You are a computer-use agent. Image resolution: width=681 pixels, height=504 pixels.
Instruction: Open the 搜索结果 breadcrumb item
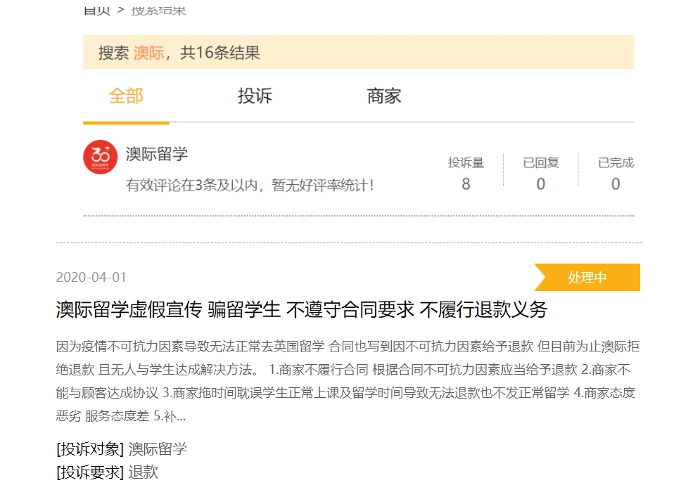(158, 11)
